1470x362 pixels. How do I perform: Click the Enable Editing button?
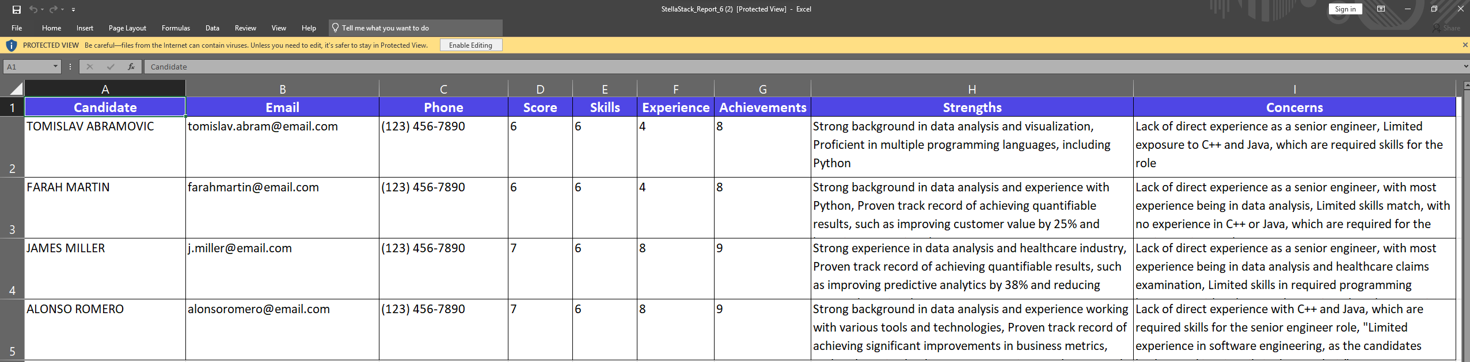click(x=470, y=45)
